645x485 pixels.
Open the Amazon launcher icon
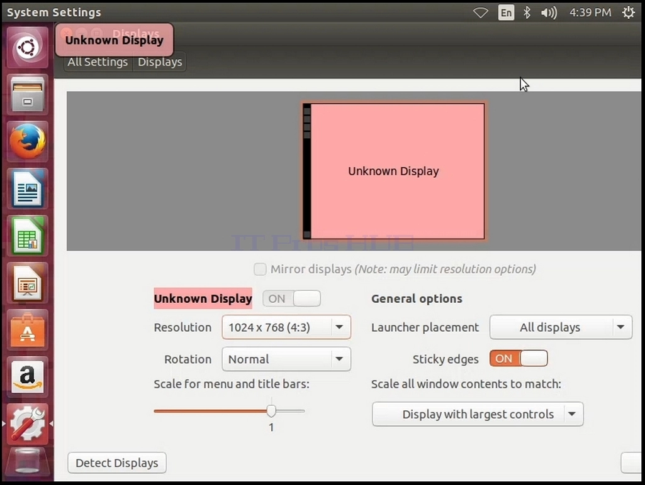(x=27, y=377)
